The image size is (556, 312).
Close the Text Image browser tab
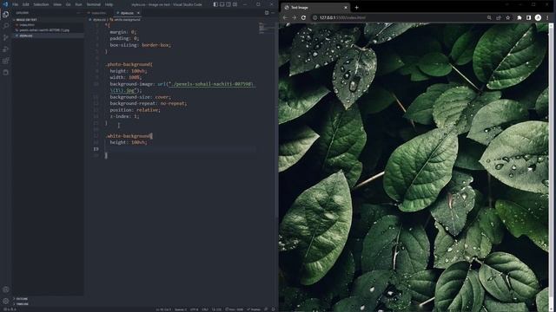click(x=346, y=8)
